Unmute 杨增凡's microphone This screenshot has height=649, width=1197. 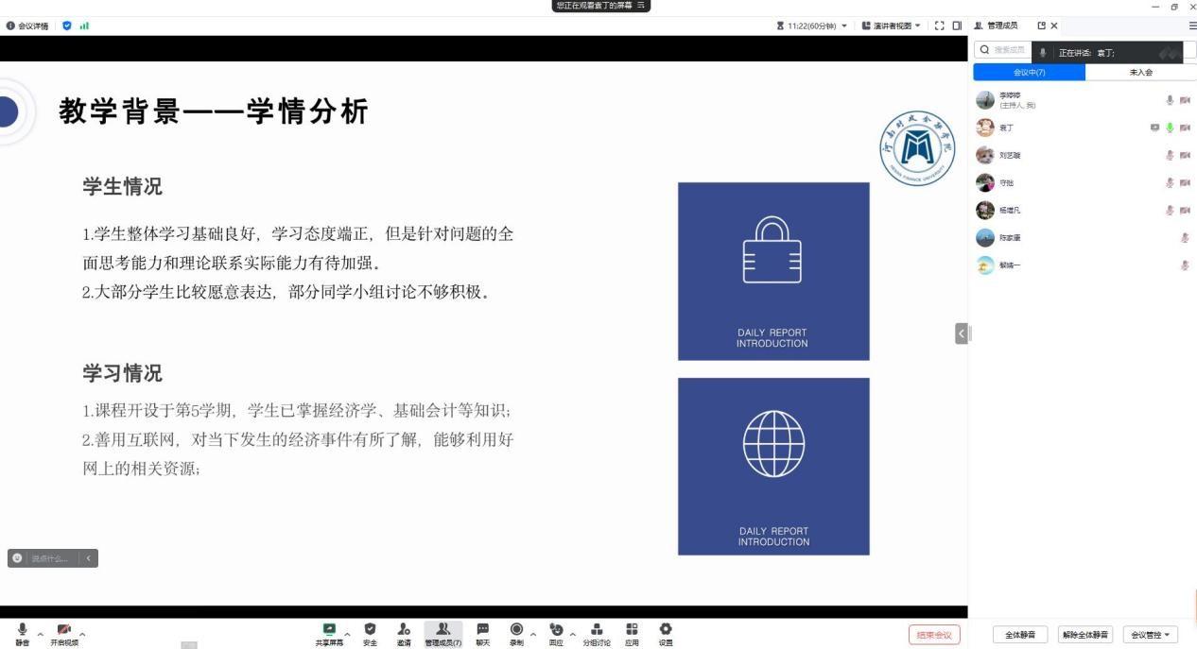pyautogui.click(x=1170, y=210)
